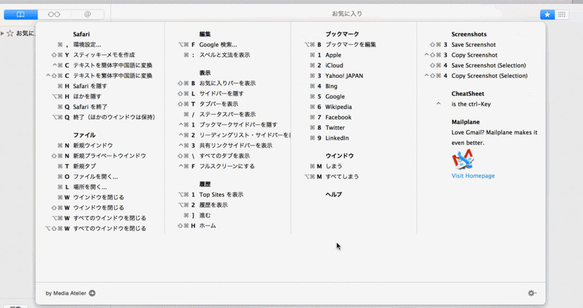Open the Apple bookmark entry
The width and height of the screenshot is (583, 308).
pos(333,55)
